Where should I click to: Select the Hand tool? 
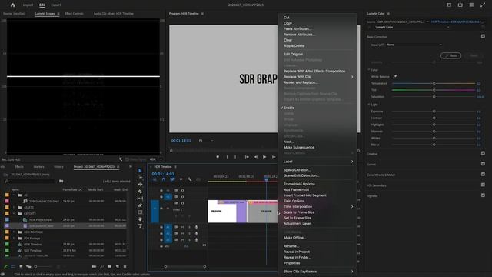(140, 219)
